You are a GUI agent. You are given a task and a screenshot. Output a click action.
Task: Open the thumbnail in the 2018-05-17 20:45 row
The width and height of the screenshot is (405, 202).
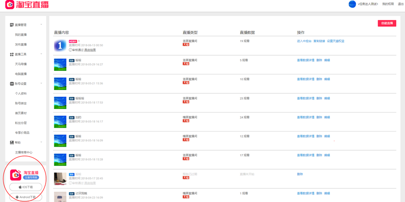coord(60,179)
